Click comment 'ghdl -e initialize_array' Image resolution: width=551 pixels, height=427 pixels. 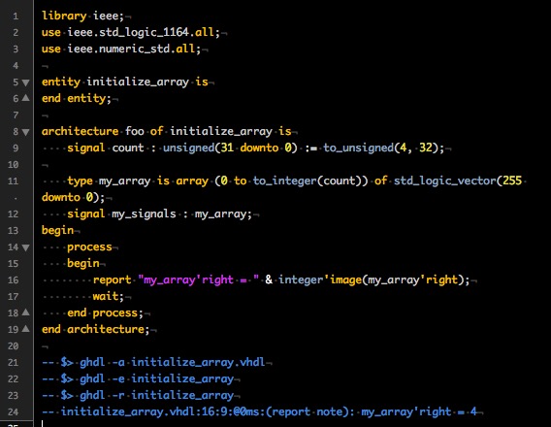[156, 378]
